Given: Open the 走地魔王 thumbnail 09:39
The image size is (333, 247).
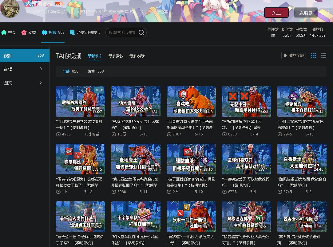Looking at the screenshot, I should tap(136, 159).
